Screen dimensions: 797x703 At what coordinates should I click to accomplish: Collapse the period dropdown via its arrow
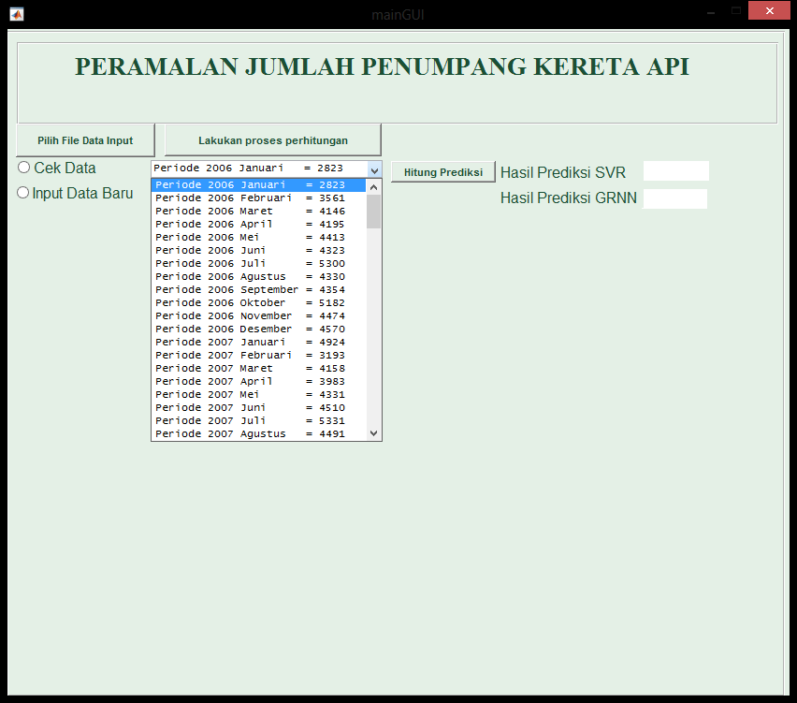[x=374, y=169]
